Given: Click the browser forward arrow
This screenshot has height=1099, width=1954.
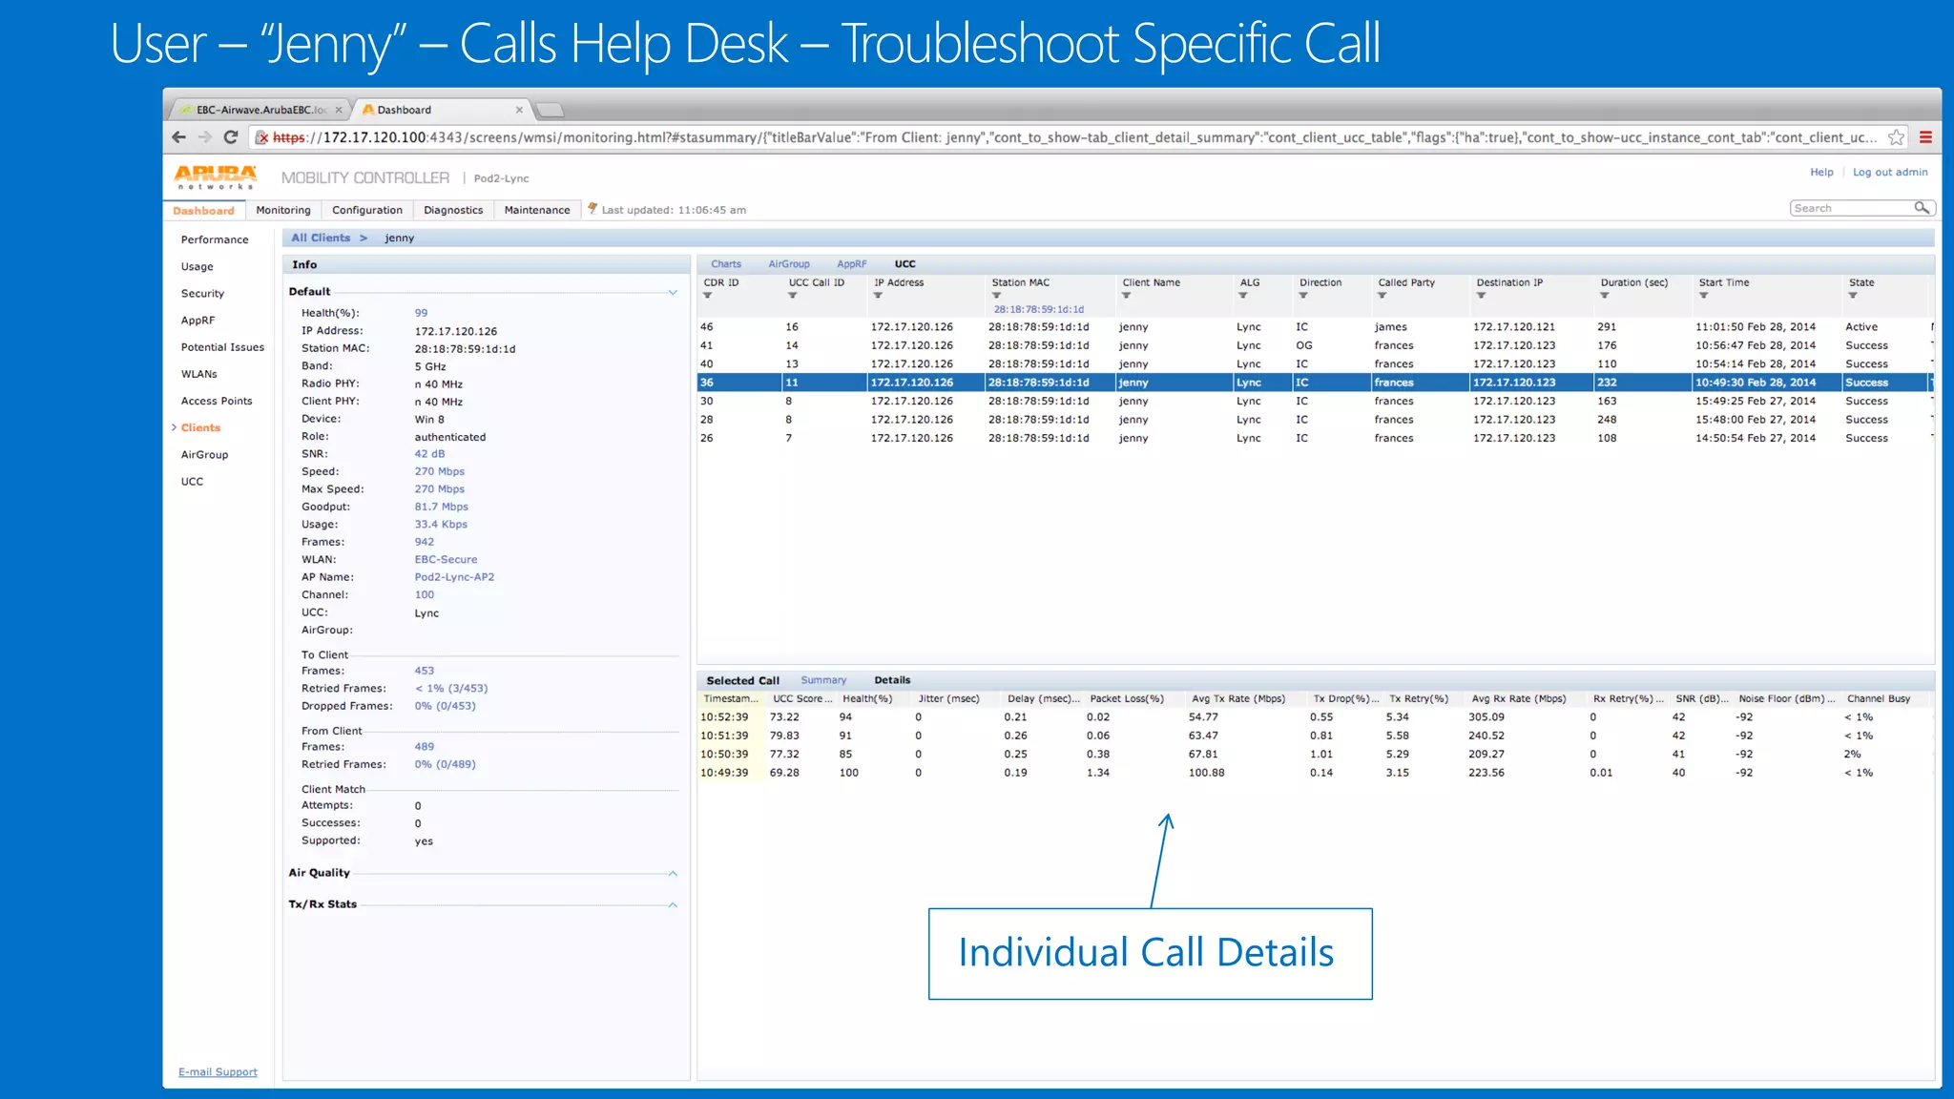Looking at the screenshot, I should point(204,137).
